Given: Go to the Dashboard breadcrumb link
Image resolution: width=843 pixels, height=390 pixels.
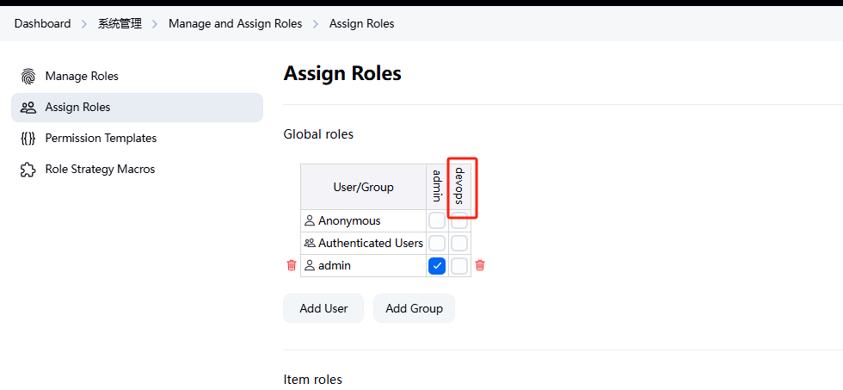Looking at the screenshot, I should 42,24.
